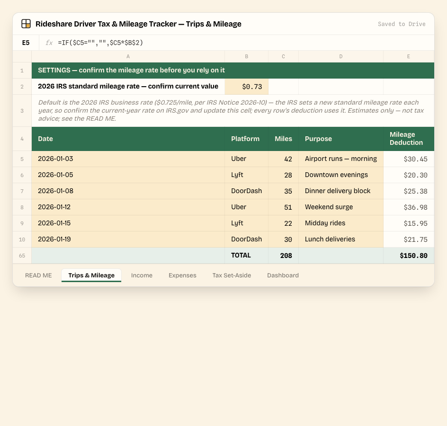Screen dimensions: 447x426
Task: Select row 3 header
Action: [22, 111]
